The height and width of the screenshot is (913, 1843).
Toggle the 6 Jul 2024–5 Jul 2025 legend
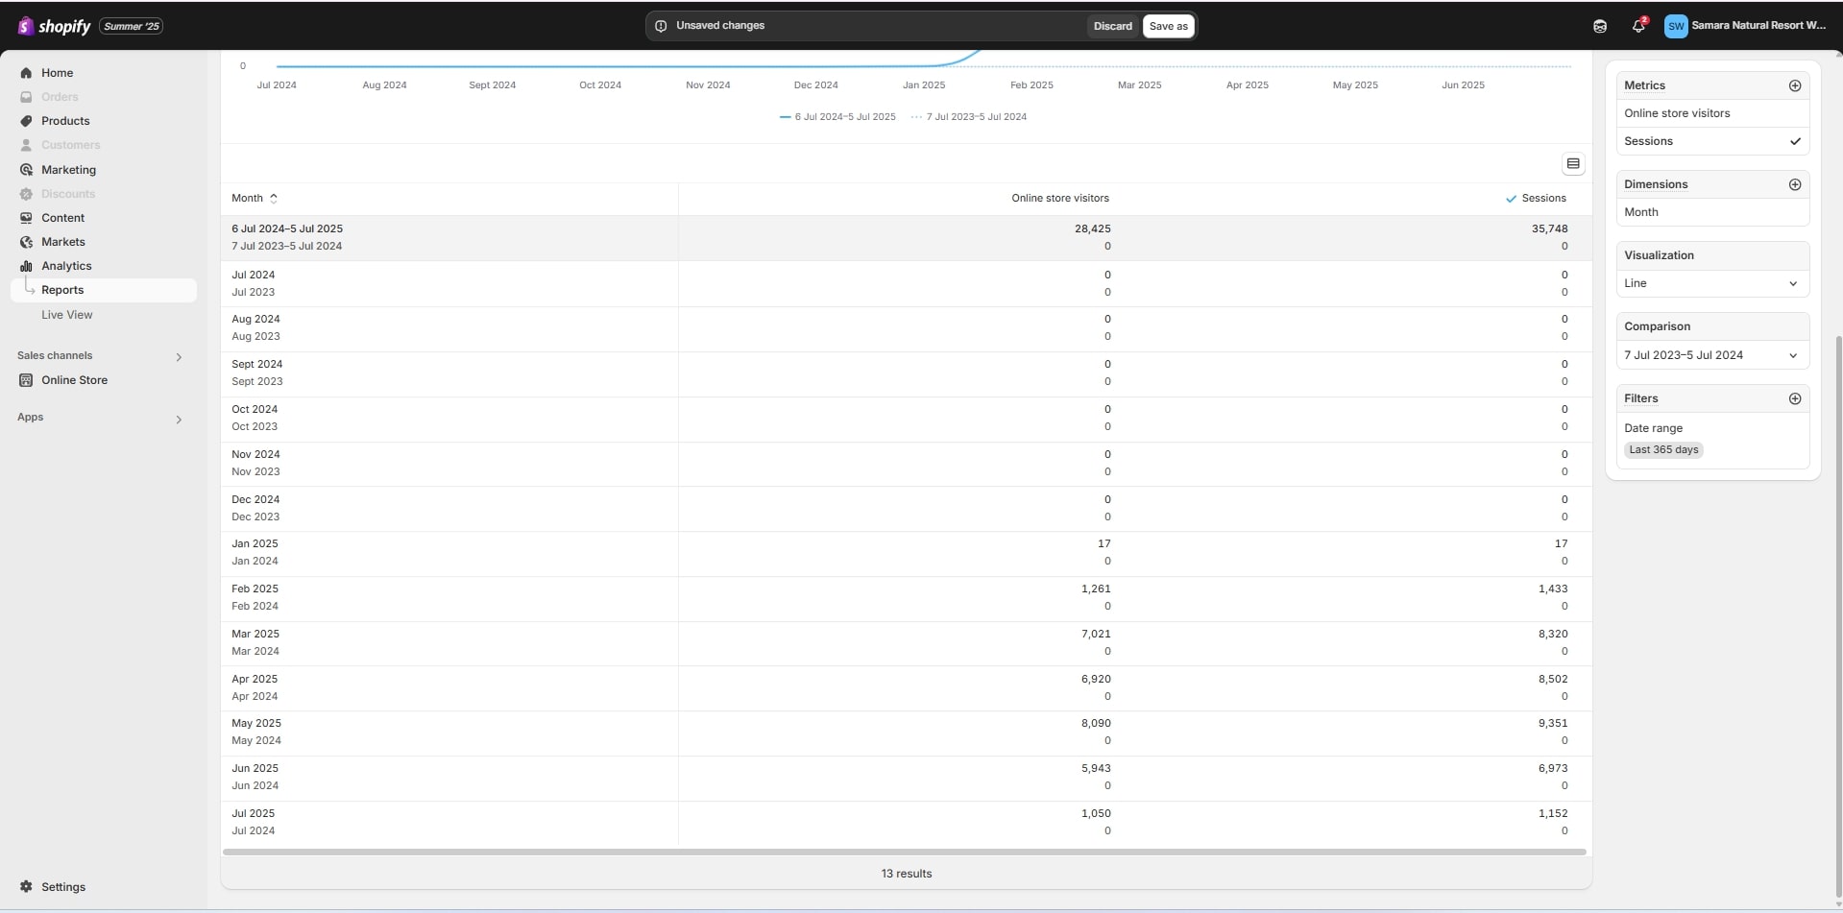tap(837, 117)
